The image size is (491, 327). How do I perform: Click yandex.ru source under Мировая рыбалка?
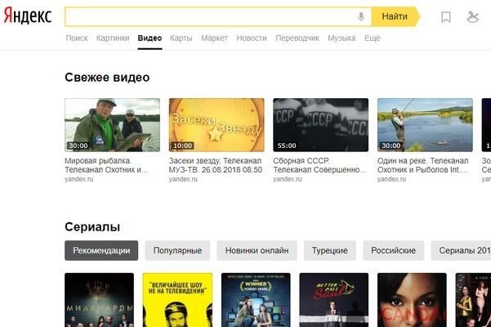coord(79,179)
